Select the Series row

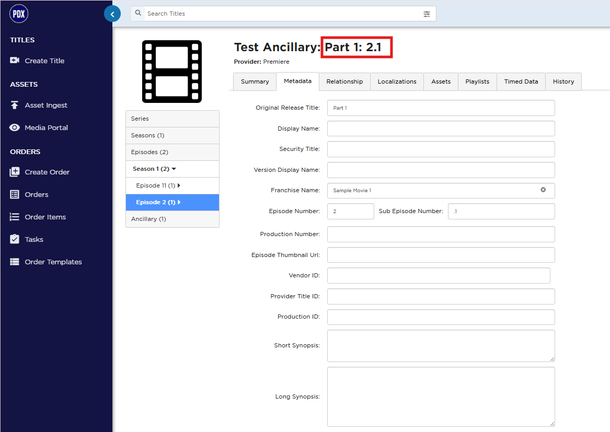[x=172, y=119]
